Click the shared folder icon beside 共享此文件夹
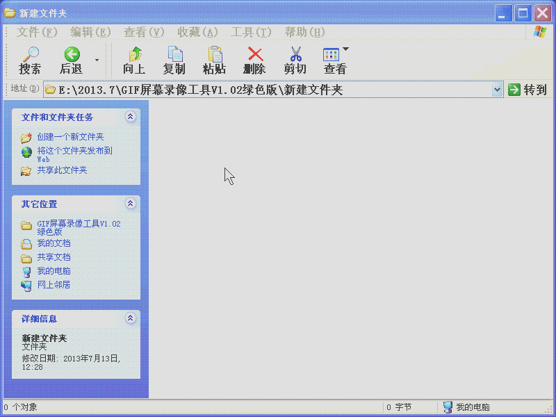Screen dimensions: 556x417 pyautogui.click(x=26, y=171)
